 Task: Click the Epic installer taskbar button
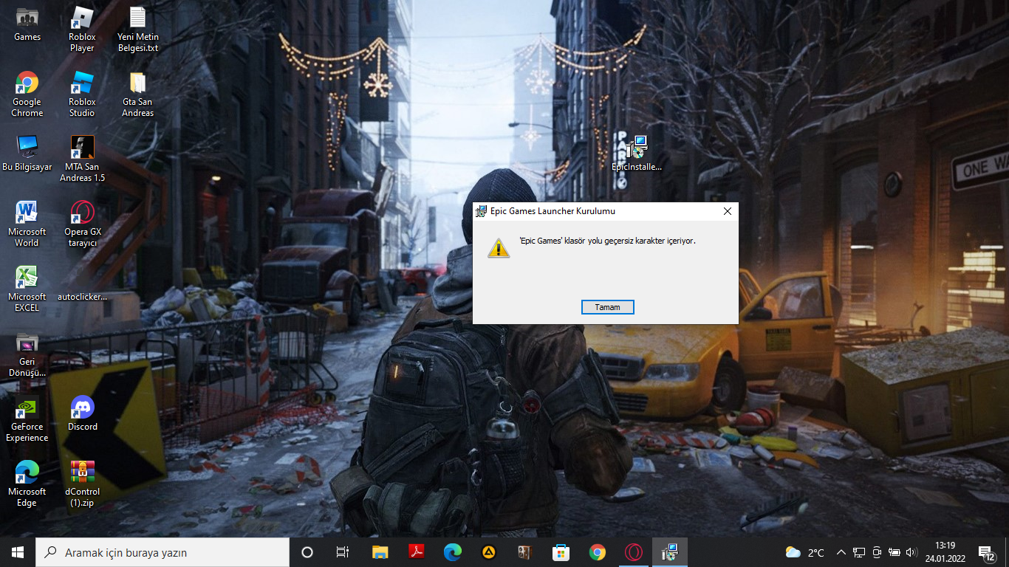click(x=670, y=552)
